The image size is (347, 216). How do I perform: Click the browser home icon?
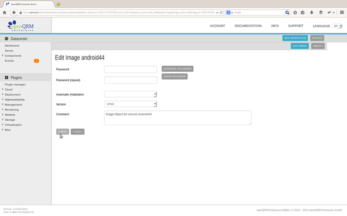[x=5, y=13]
